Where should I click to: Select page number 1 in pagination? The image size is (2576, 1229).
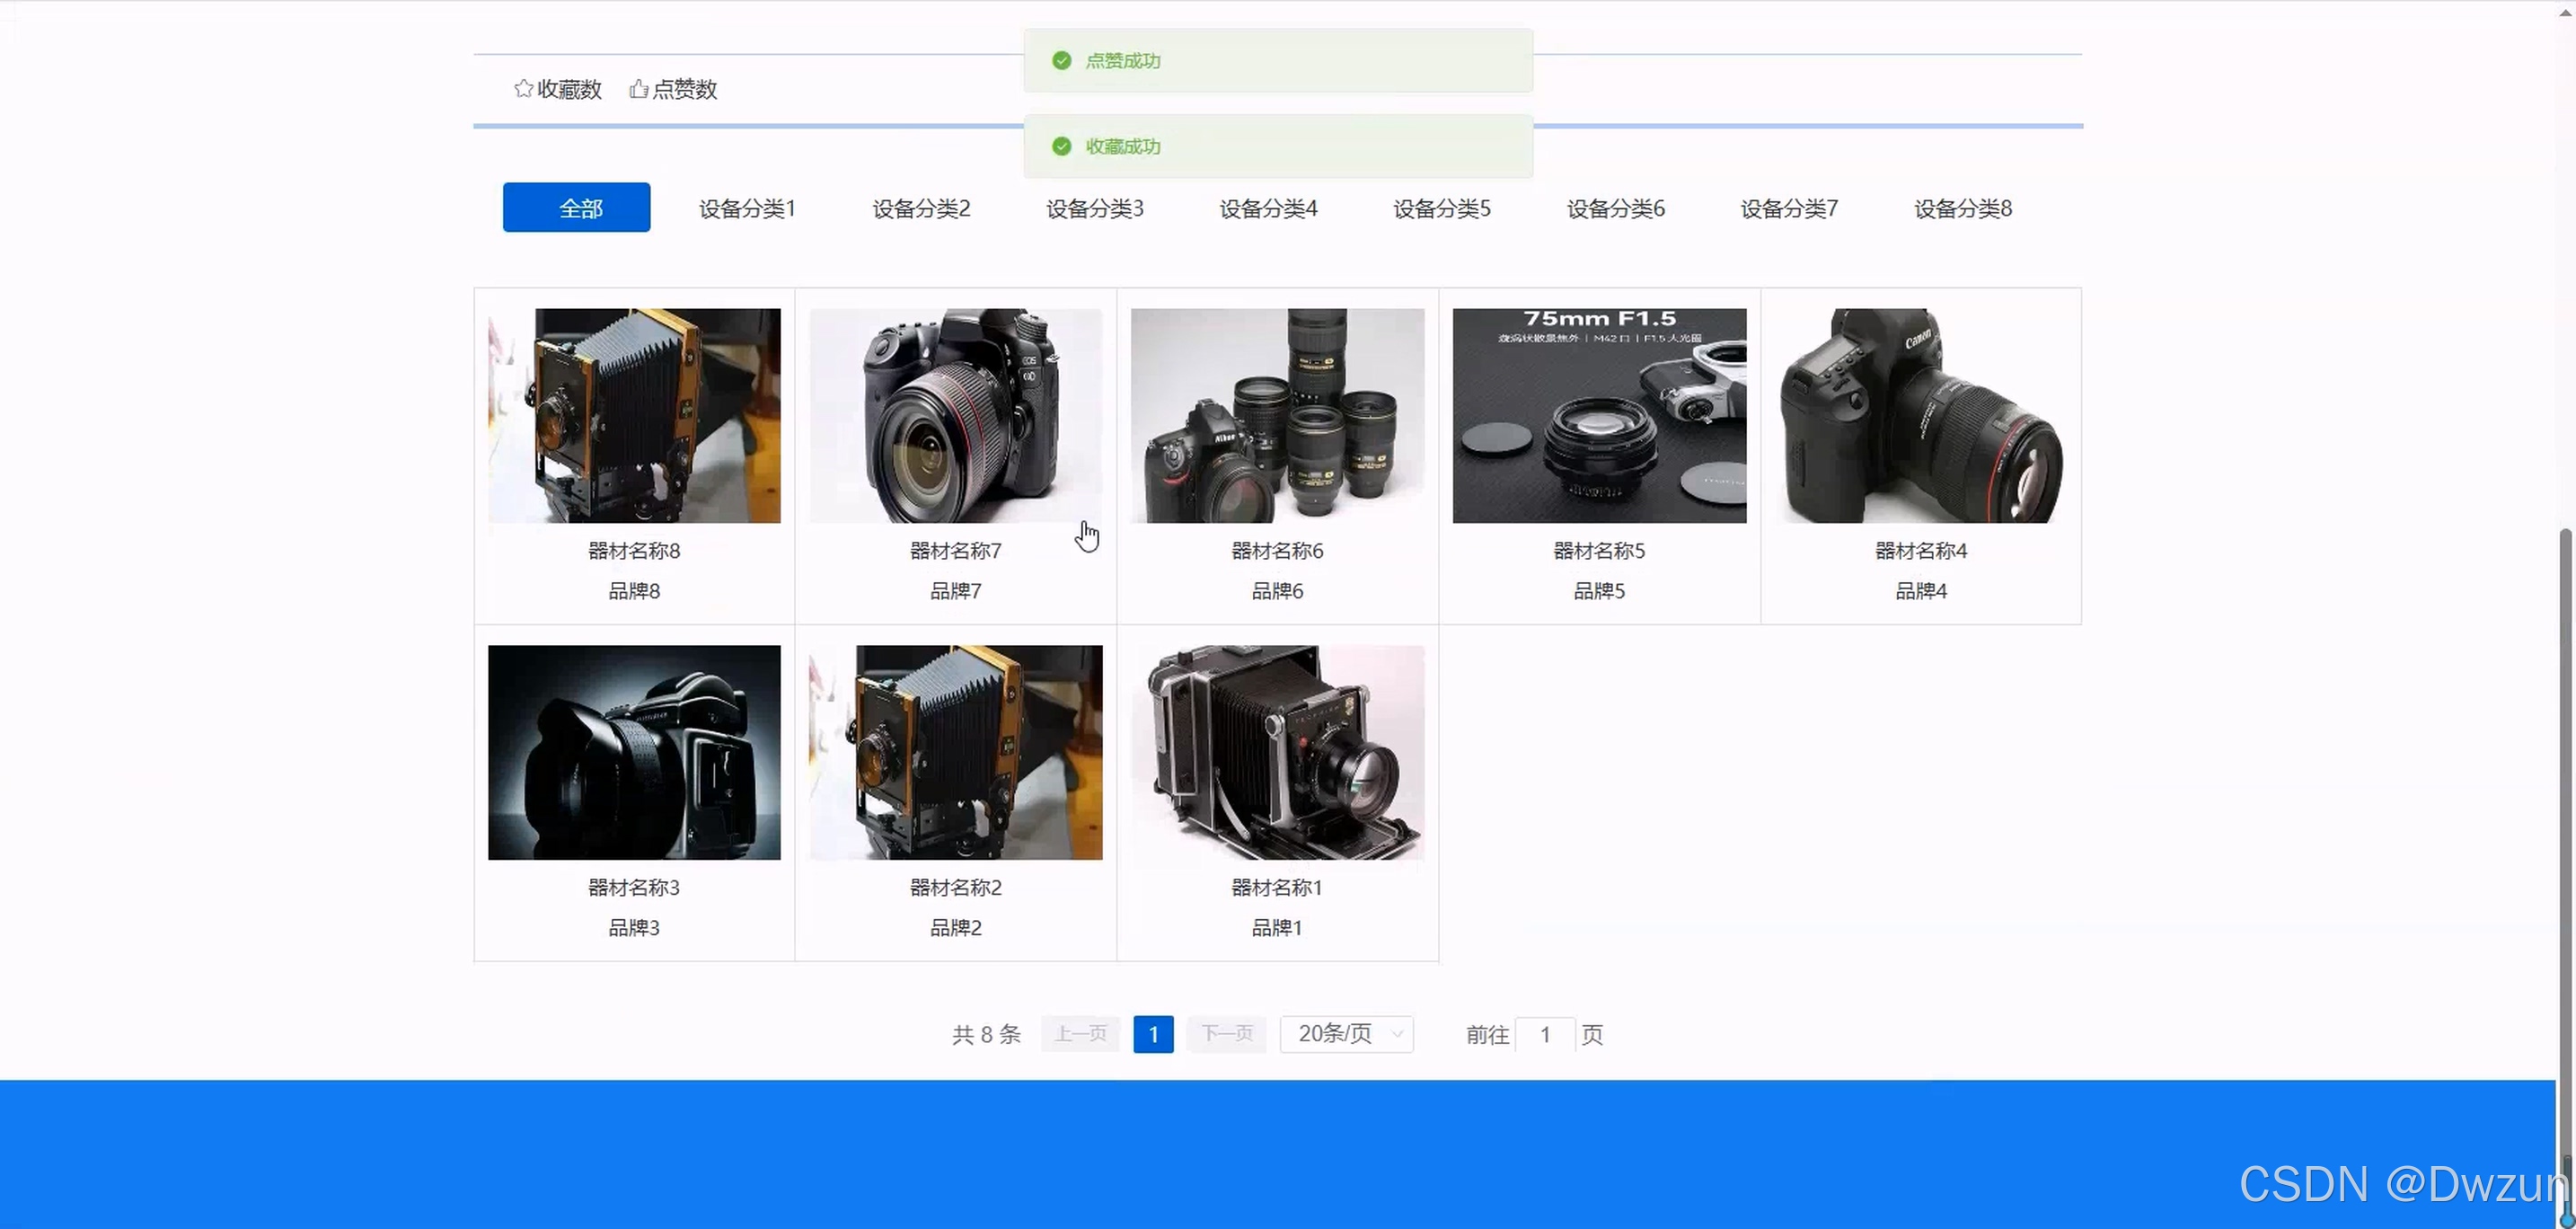coord(1152,1034)
